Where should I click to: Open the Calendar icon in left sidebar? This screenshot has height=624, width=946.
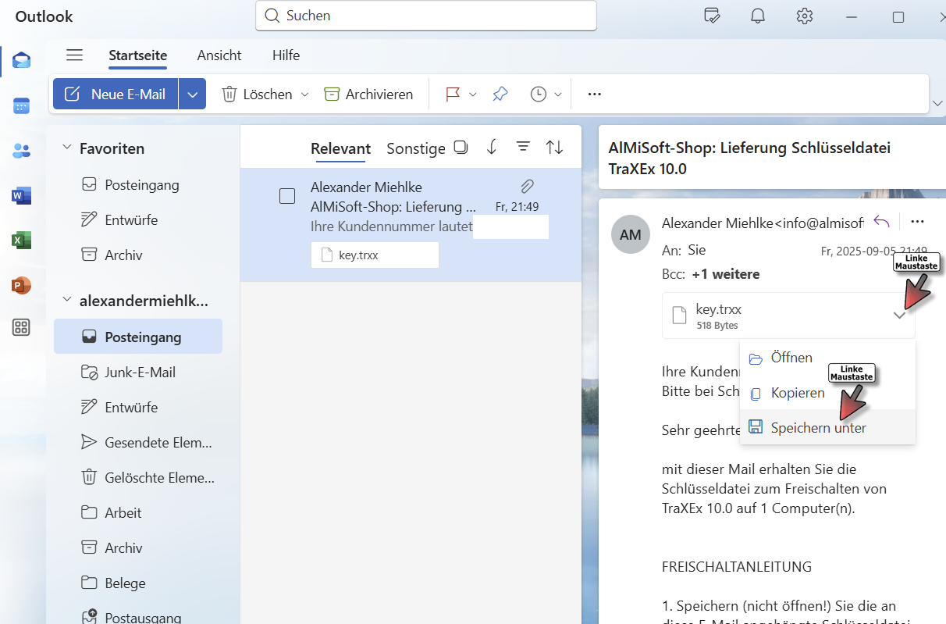21,106
